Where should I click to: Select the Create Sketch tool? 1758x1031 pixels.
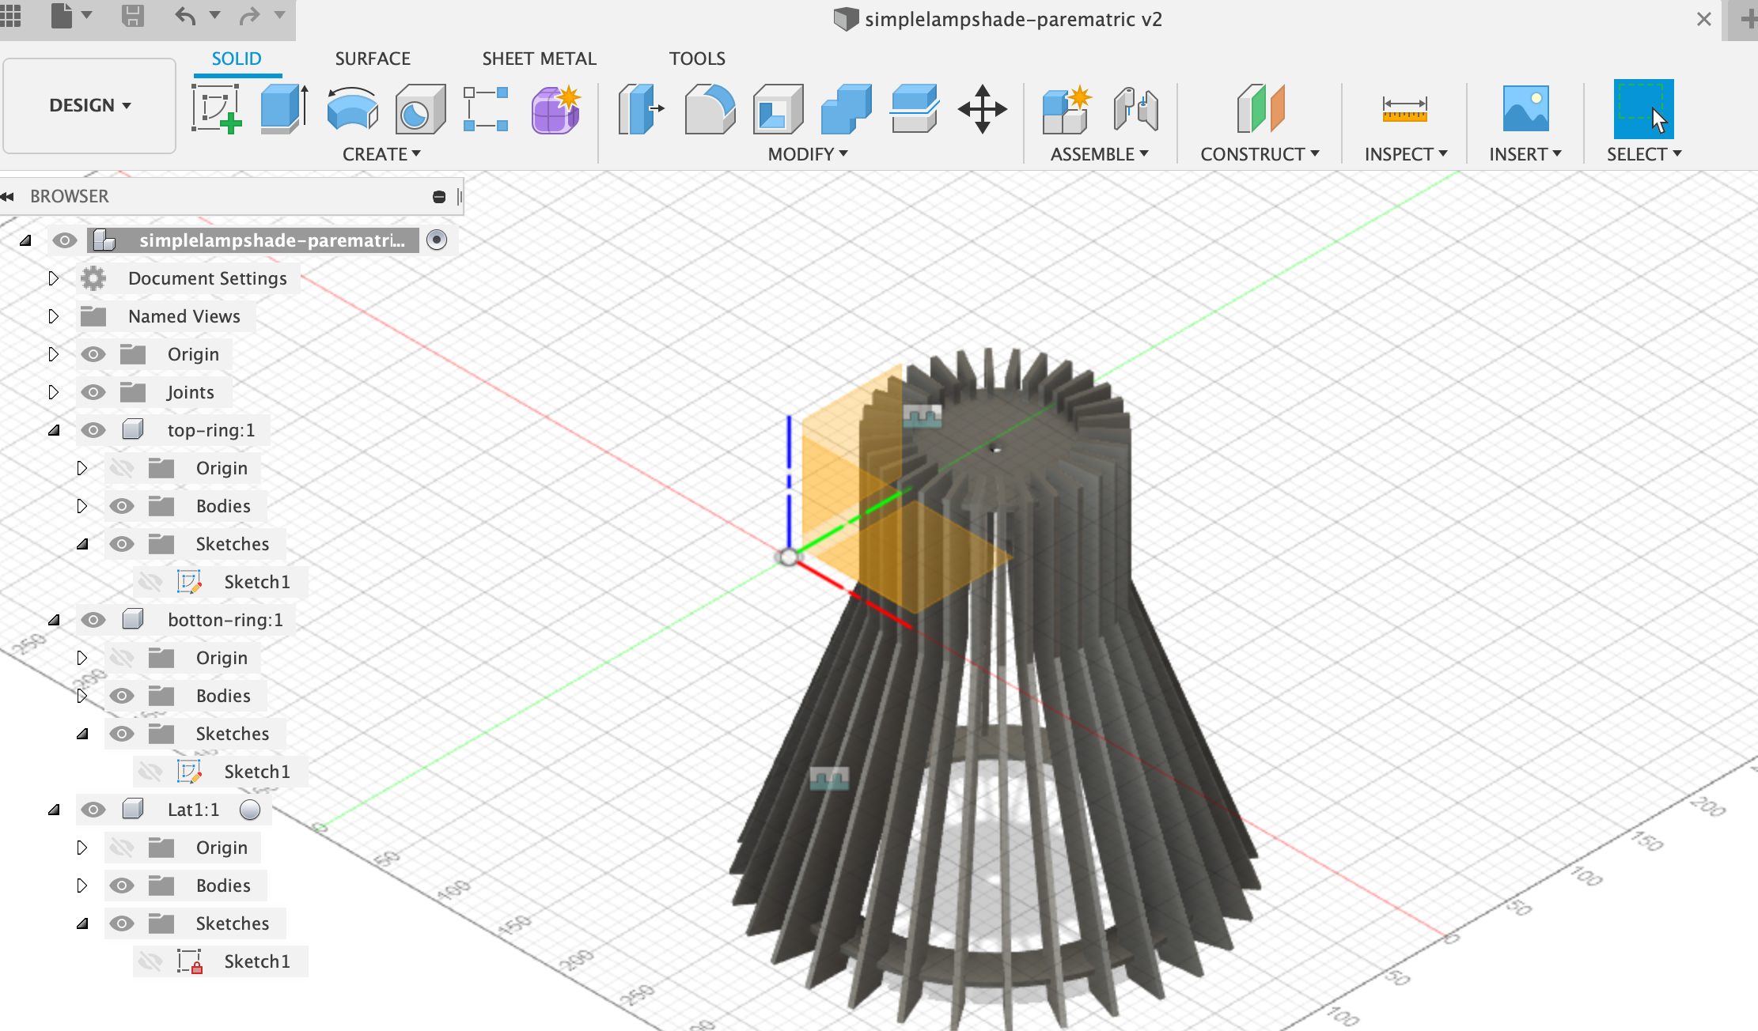216,108
